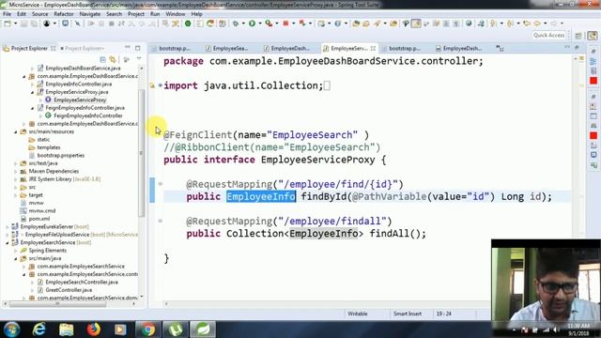This screenshot has width=601, height=338.
Task: Expand folded import statements in editor
Action: pos(161,85)
